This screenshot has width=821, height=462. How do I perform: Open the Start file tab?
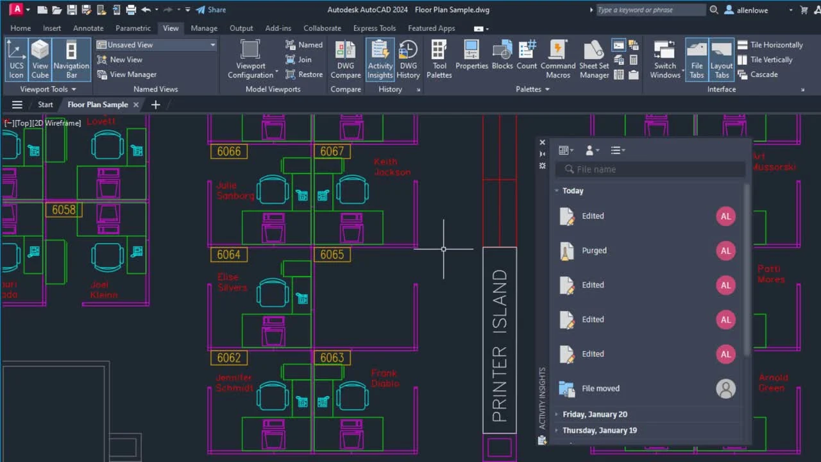click(45, 105)
